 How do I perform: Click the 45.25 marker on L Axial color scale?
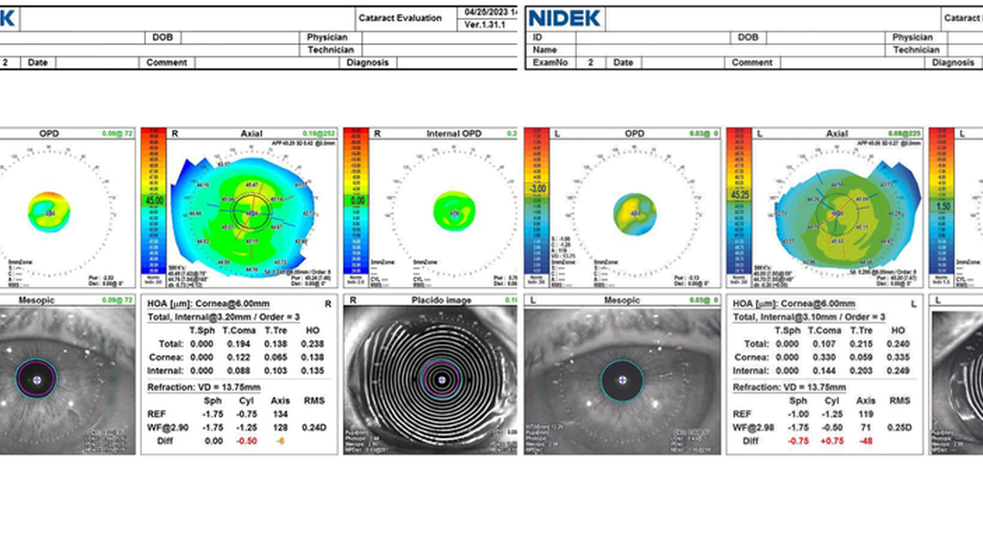click(739, 195)
